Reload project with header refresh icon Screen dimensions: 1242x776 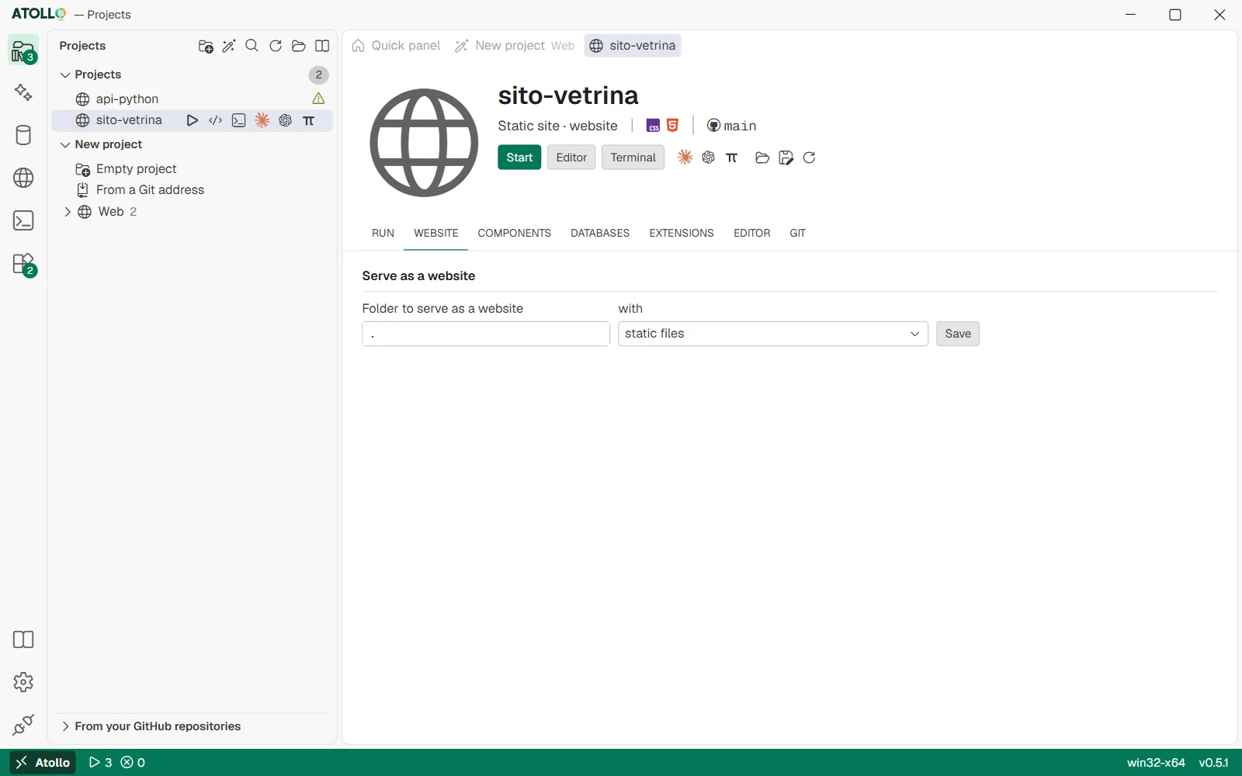pos(809,158)
